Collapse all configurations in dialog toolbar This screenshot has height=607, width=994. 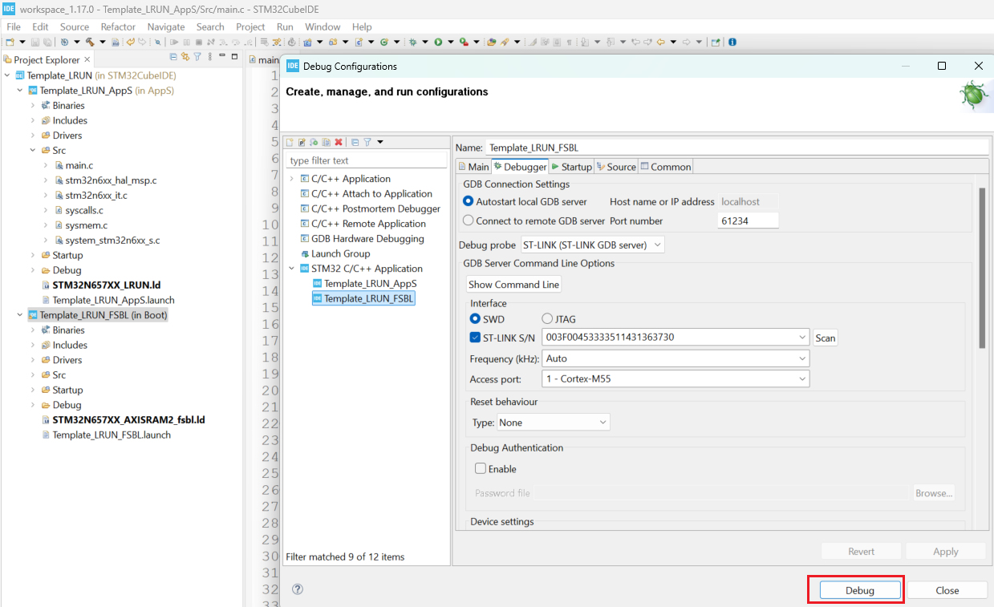tap(355, 142)
